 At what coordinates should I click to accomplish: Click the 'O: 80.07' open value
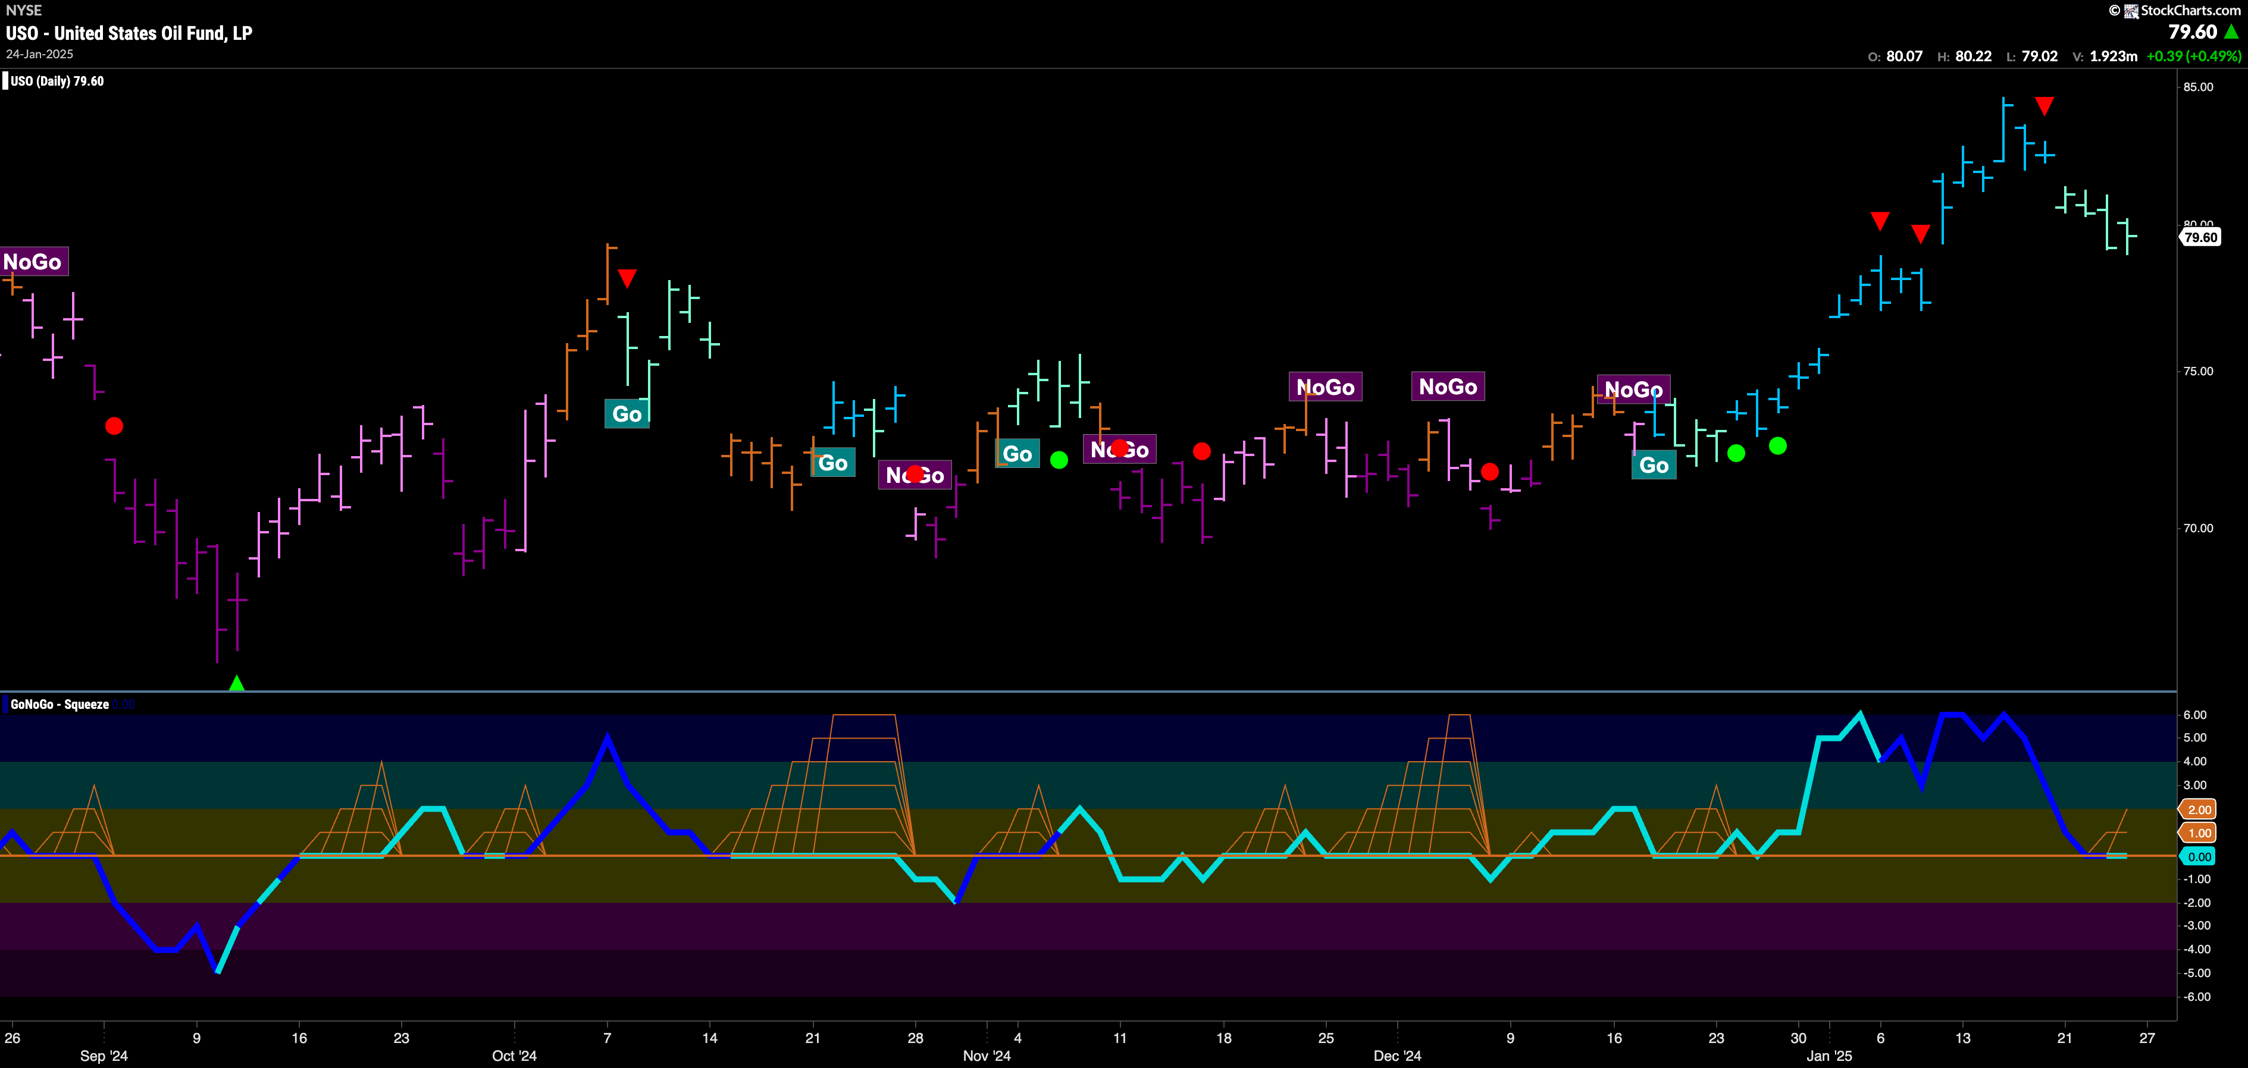[1895, 56]
